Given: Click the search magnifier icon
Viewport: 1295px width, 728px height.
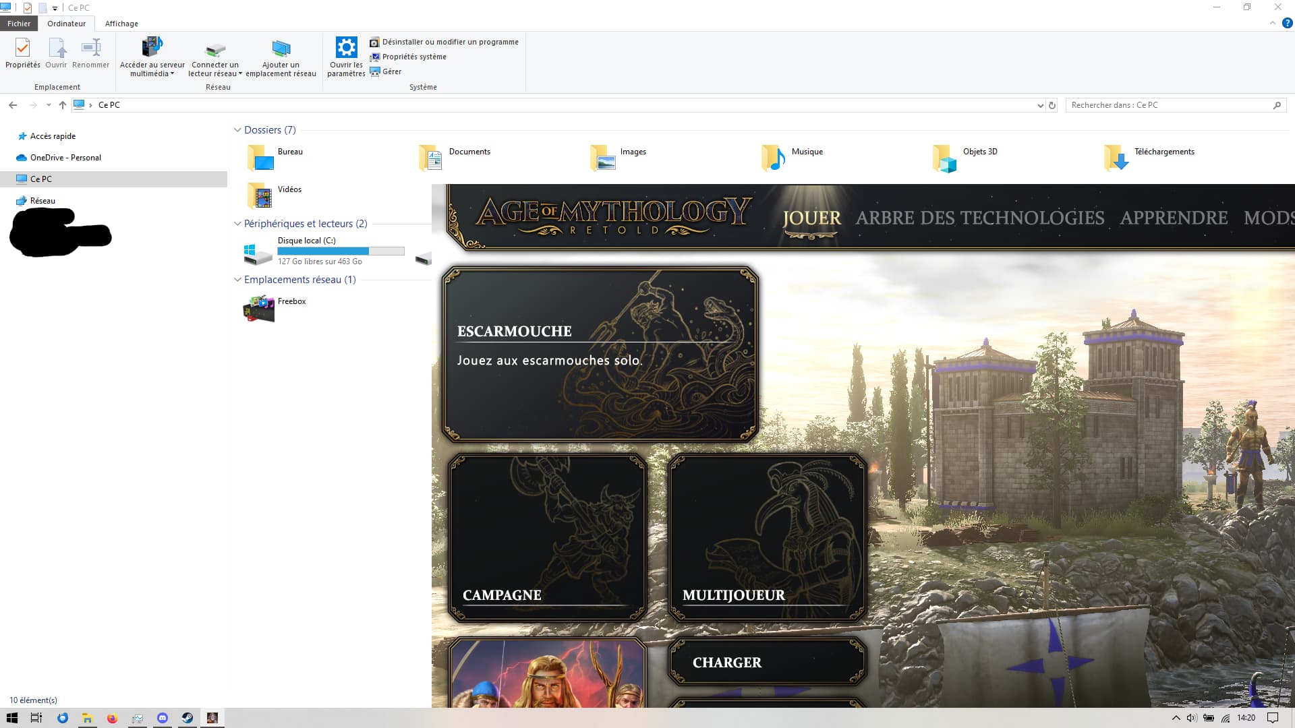Looking at the screenshot, I should pos(1277,105).
